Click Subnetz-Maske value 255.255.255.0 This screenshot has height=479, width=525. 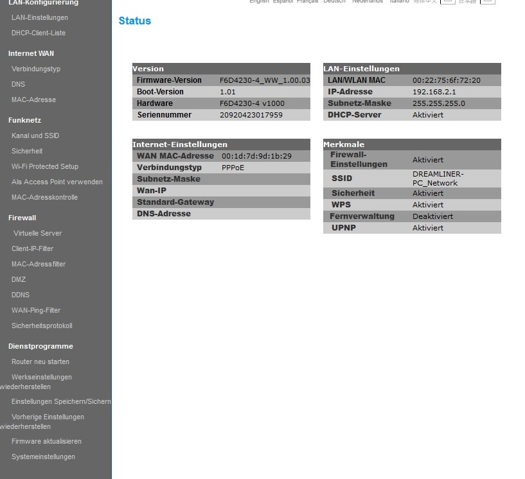(439, 103)
